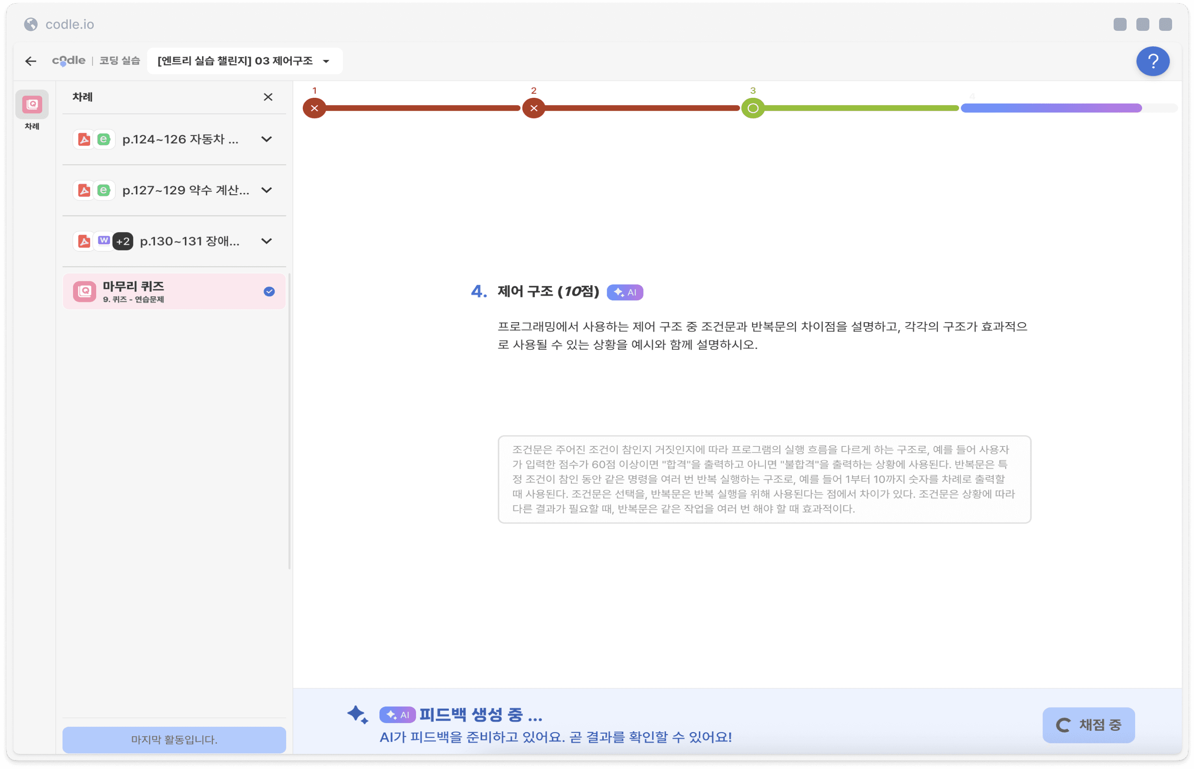The image size is (1194, 769).
Task: Click the 채점 중 button
Action: (1088, 724)
